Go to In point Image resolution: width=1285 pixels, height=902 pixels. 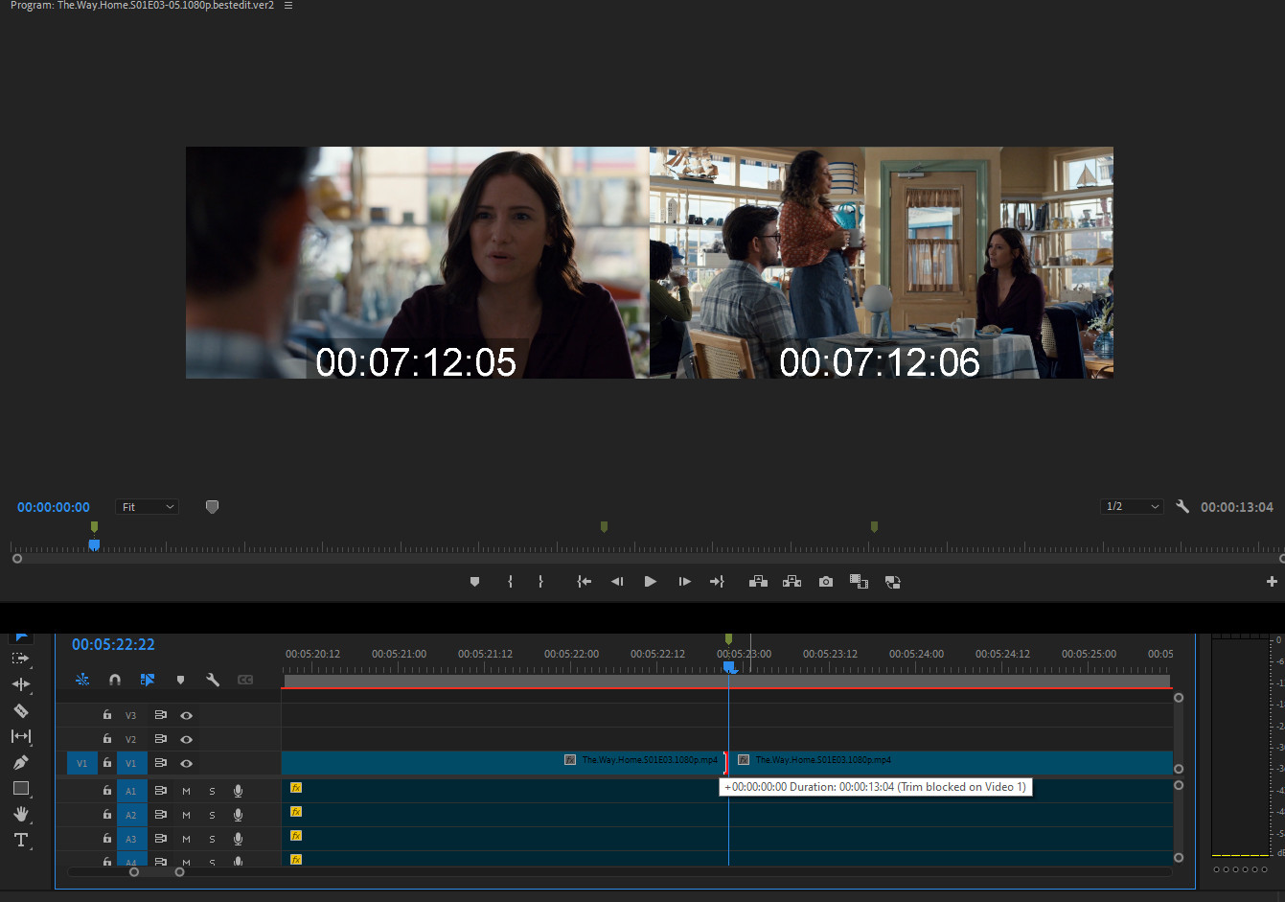click(584, 582)
